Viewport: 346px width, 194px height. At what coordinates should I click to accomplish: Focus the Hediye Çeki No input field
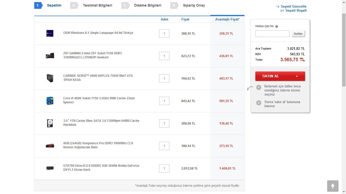point(272,34)
